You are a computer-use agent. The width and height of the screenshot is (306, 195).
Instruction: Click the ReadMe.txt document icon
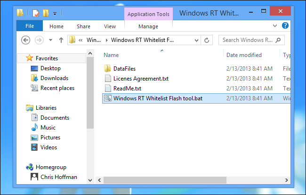point(108,88)
